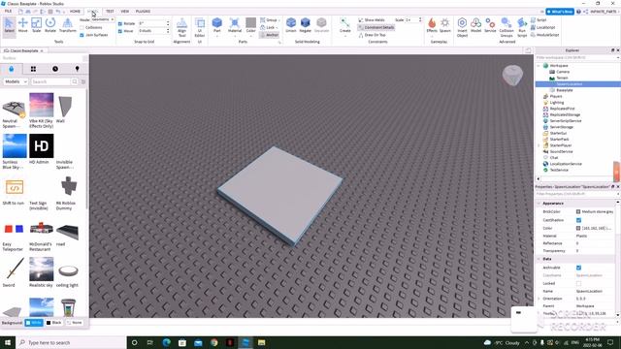Toggle the Collisions checkbox
621x349 pixels.
[x=82, y=27]
